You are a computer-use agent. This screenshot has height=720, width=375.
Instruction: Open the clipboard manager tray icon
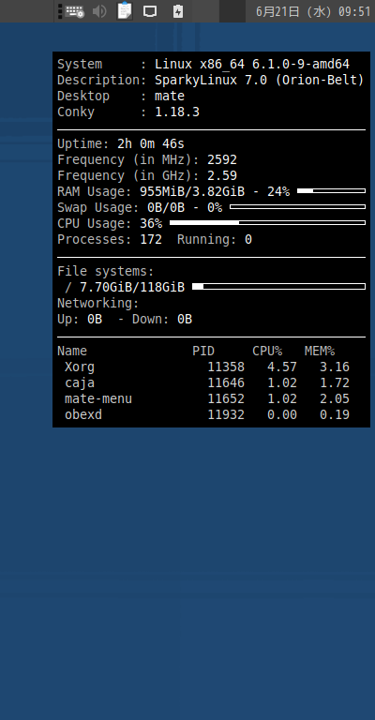(x=125, y=10)
